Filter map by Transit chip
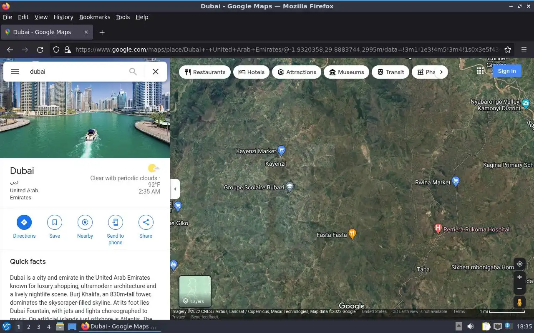534x333 pixels. [390, 72]
